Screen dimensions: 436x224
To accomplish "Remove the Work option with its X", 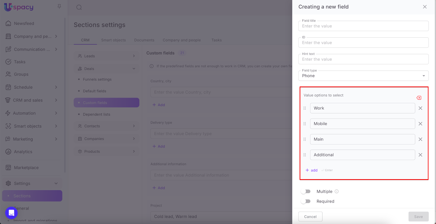I will pos(420,108).
